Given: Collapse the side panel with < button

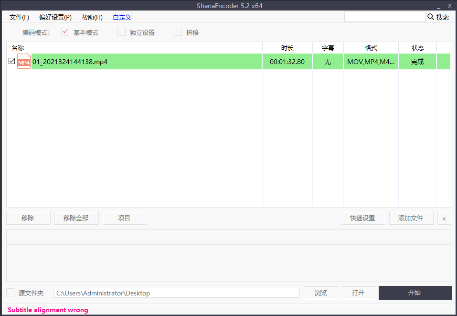Looking at the screenshot, I should point(444,218).
